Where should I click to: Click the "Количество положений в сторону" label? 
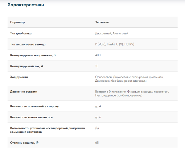tap(34, 106)
